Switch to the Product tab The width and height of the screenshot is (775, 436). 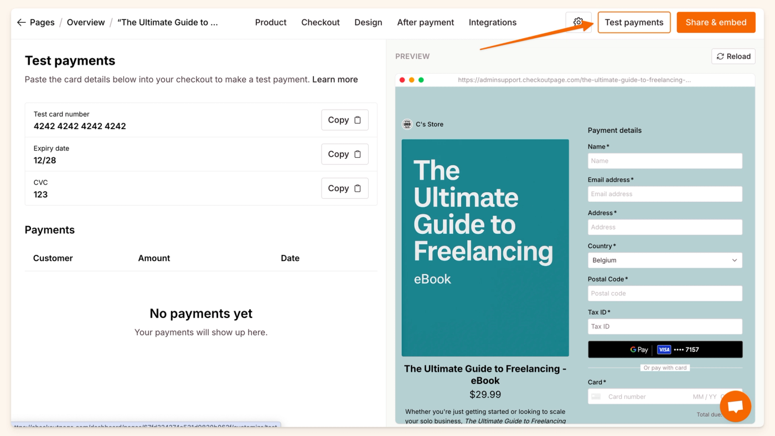pos(271,22)
